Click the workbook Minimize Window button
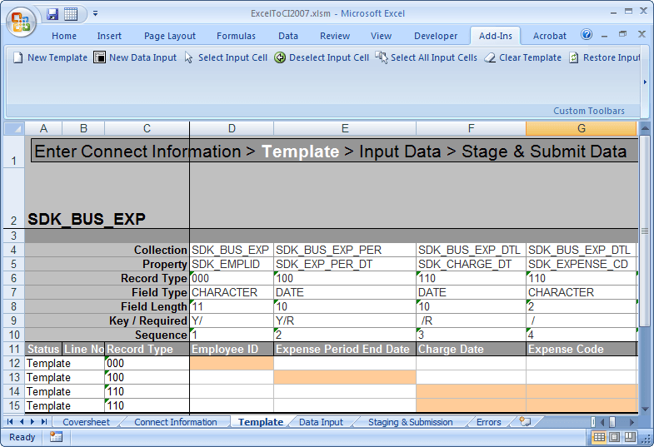Viewport: 654px width, 447px height. point(604,35)
